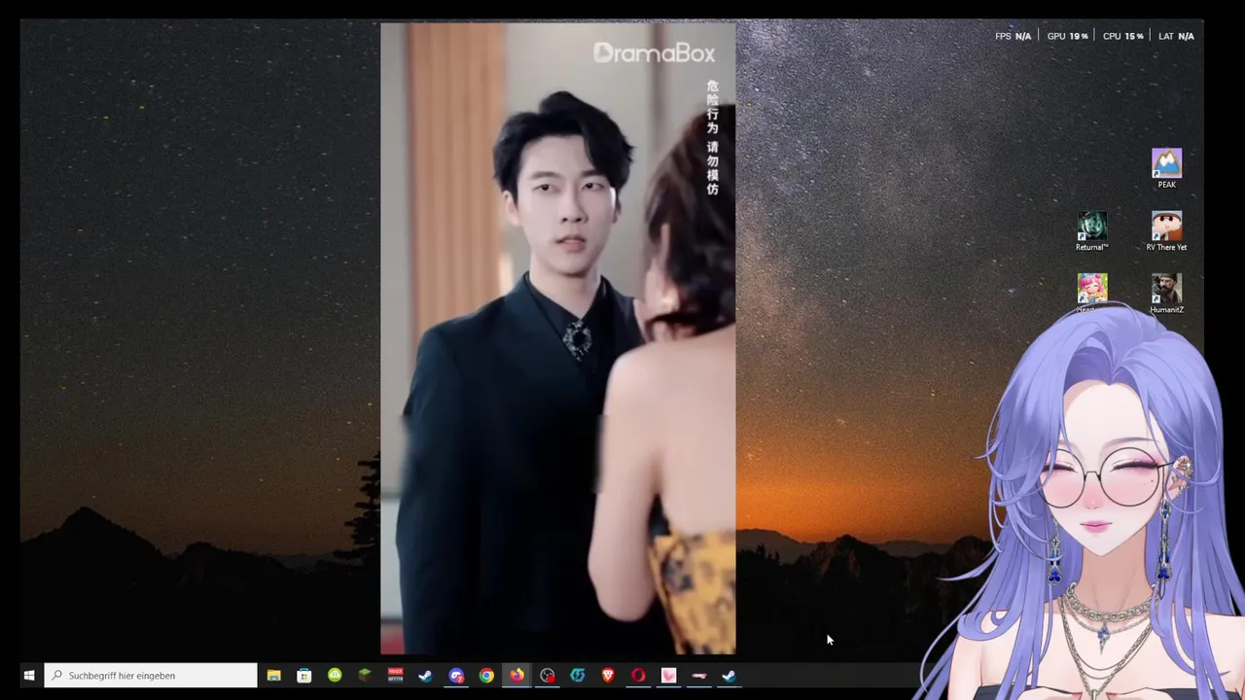The height and width of the screenshot is (700, 1245).
Task: Switch to Firefox in the taskbar
Action: [516, 676]
